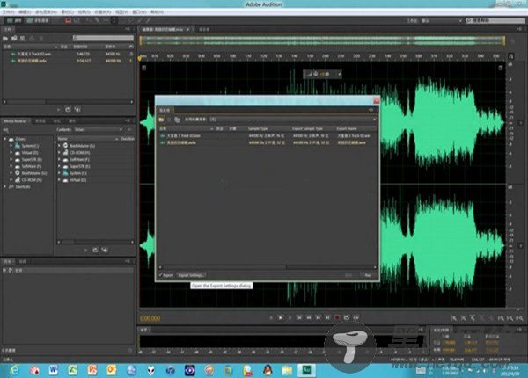Expand System (C:) in the drives tree

11,146
